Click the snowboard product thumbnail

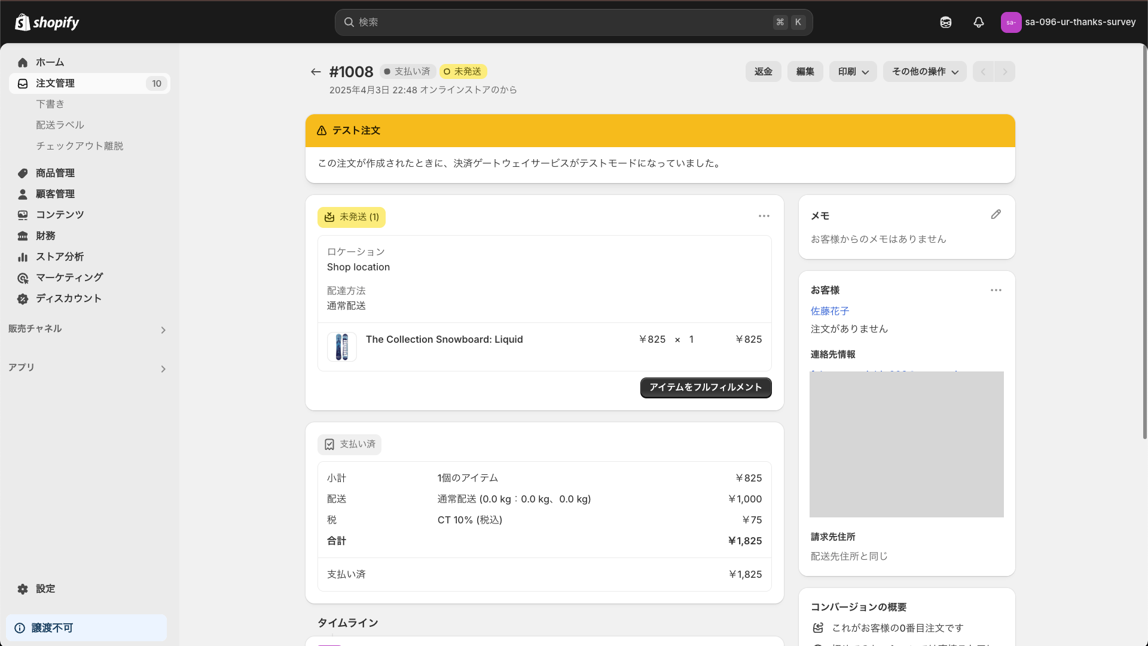(341, 347)
